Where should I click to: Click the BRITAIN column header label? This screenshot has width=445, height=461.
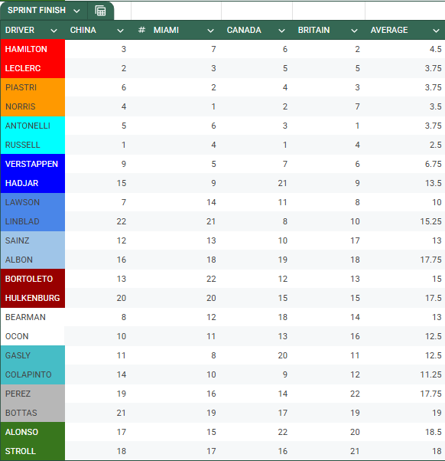313,30
